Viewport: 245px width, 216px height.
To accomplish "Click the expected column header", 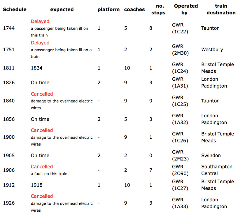I will coord(62,9).
